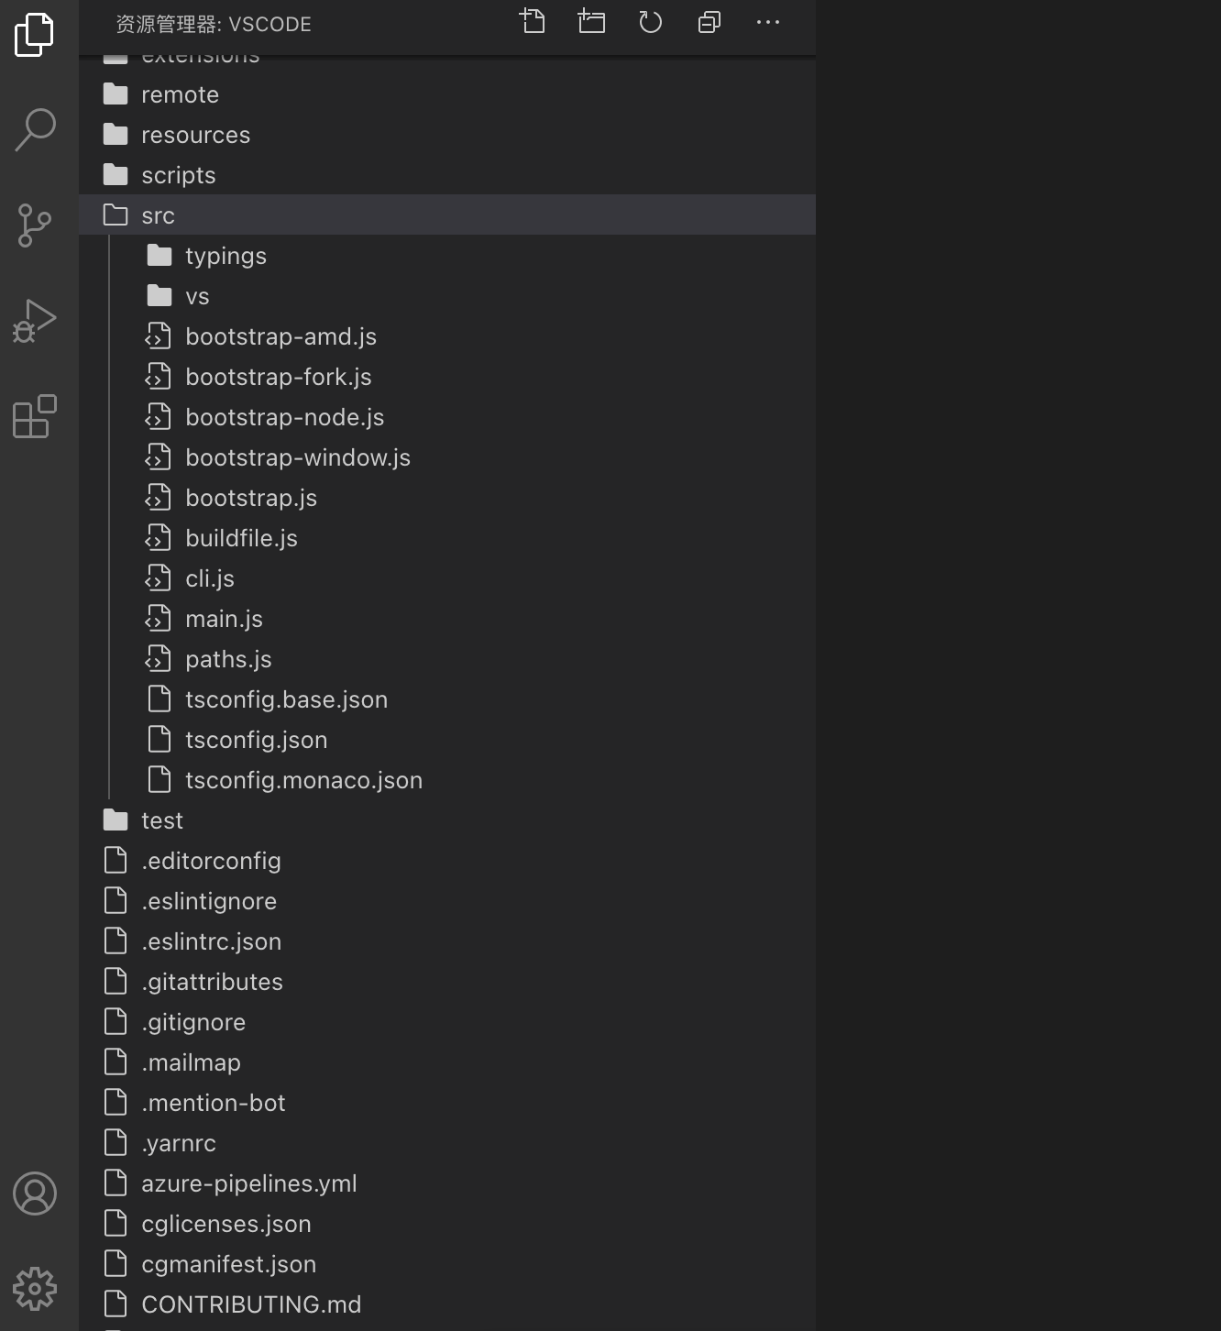This screenshot has height=1331, width=1221.
Task: Open the Manage gear menu
Action: (35, 1288)
